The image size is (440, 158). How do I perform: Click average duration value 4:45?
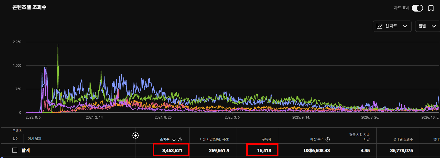click(x=365, y=151)
